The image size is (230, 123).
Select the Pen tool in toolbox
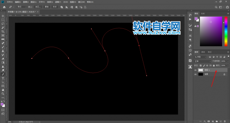pos(3,74)
